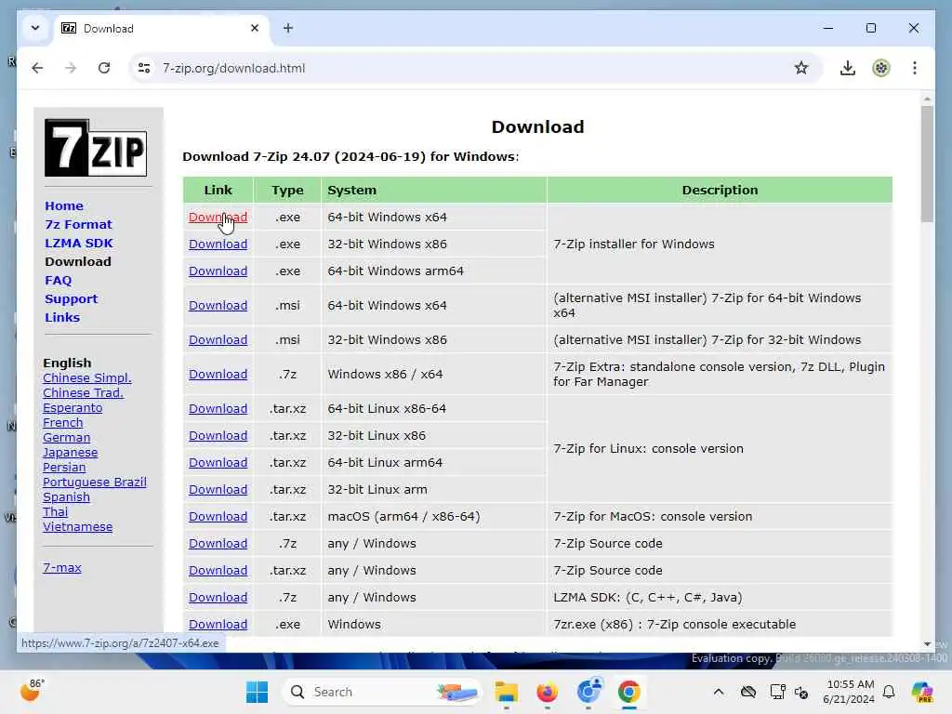Switch language to Esperanto
The height and width of the screenshot is (714, 952).
73,407
